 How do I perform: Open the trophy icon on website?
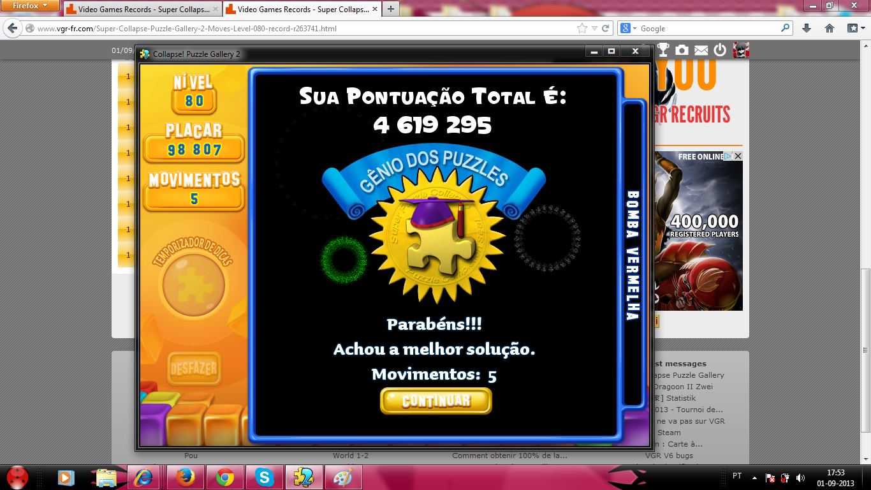tap(663, 50)
